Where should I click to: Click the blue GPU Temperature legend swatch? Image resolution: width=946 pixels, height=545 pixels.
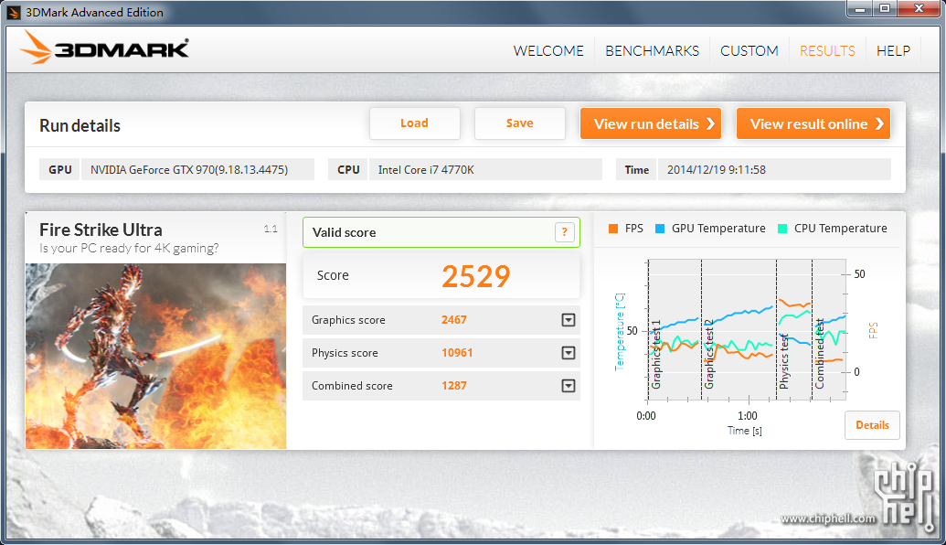pos(660,229)
